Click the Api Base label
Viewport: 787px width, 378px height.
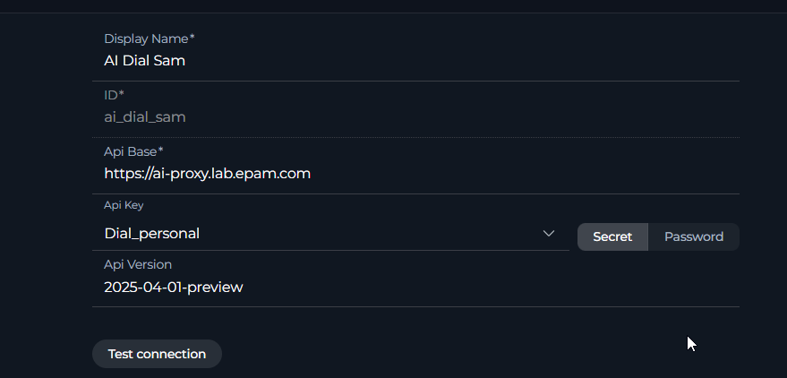click(131, 150)
